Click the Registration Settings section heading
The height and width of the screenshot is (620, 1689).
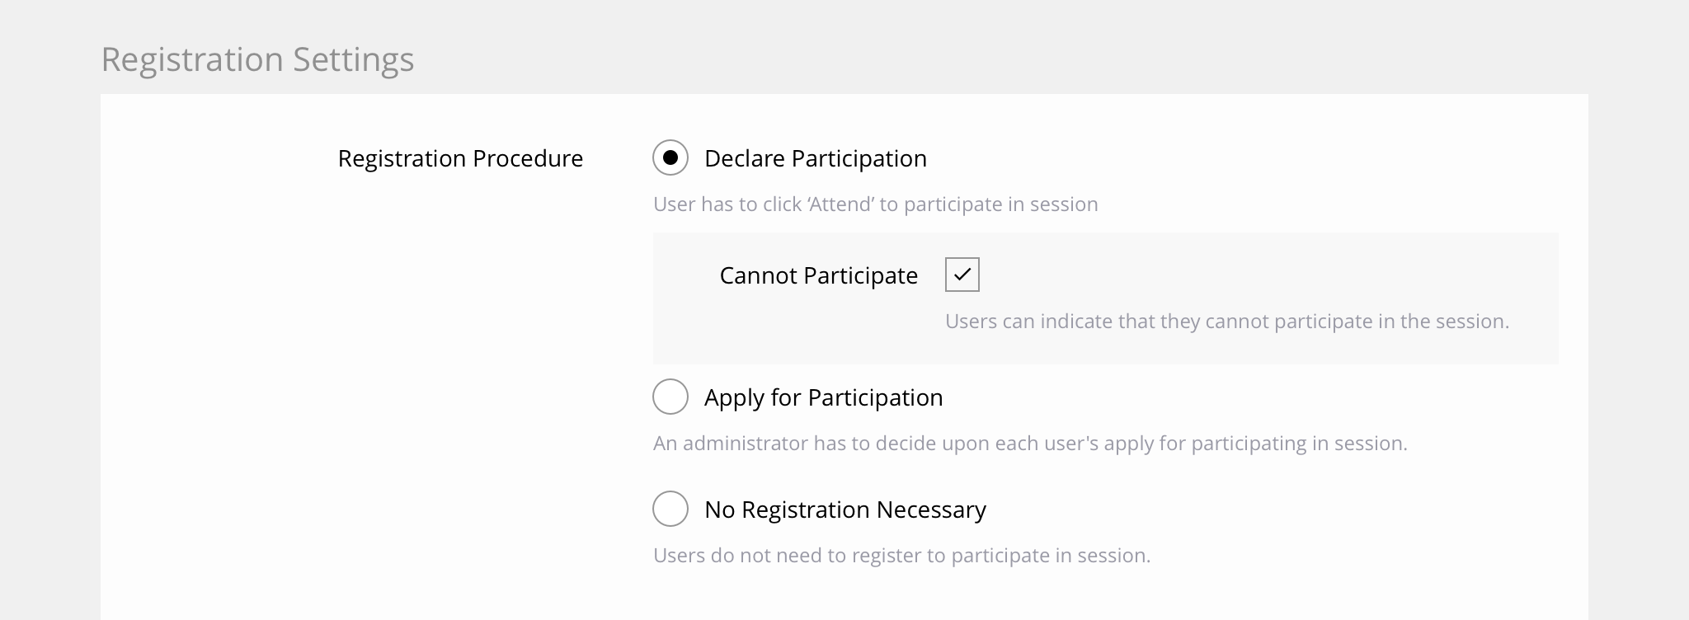(257, 59)
